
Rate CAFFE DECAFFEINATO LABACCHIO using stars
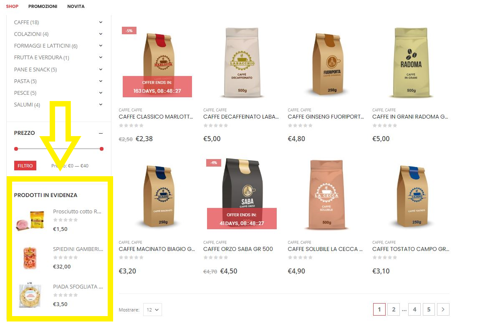click(216, 125)
